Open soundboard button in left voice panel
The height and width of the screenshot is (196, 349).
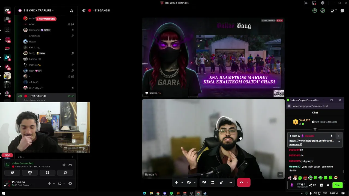[65, 173]
